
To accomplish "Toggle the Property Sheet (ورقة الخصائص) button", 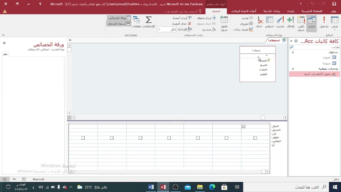I will point(119,18).
